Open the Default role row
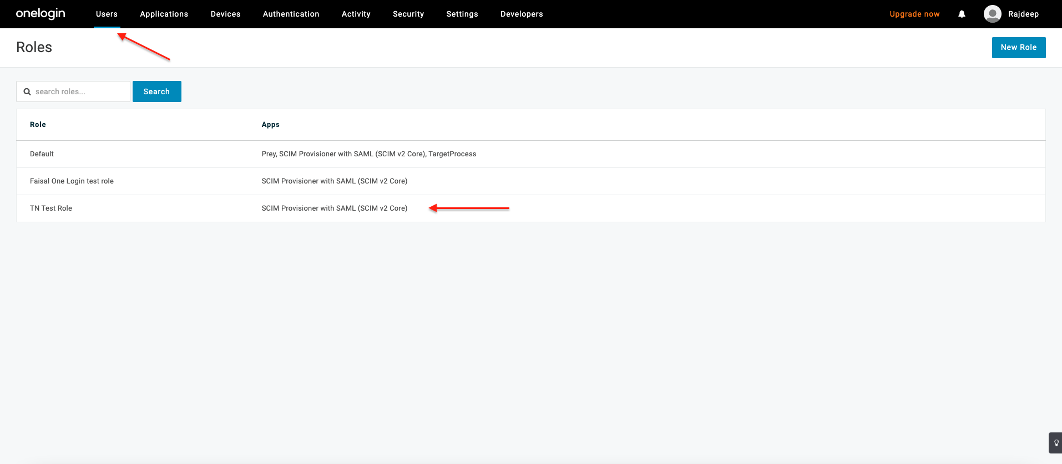1062x464 pixels. click(x=42, y=154)
